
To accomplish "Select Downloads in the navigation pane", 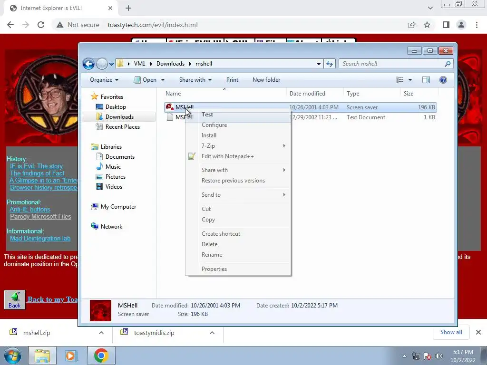I will point(115,117).
